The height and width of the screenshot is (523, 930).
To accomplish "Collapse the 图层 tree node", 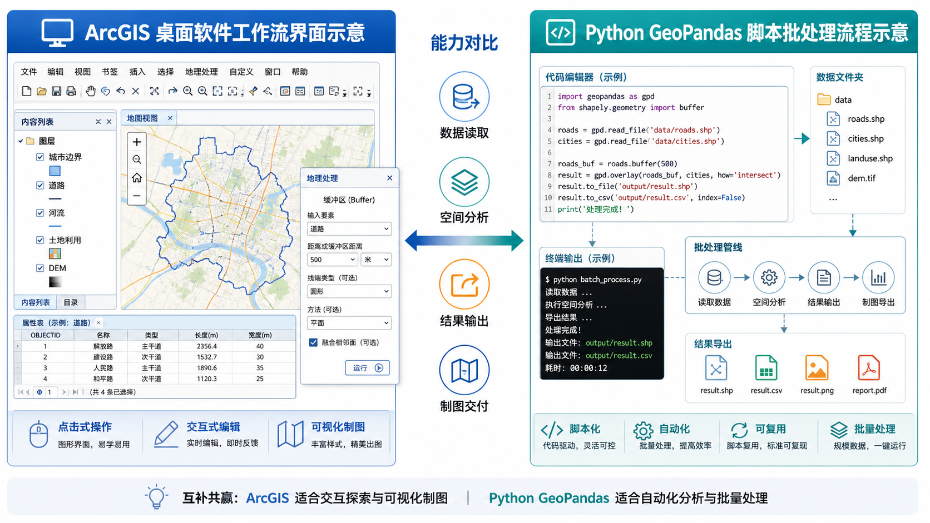I will click(21, 141).
